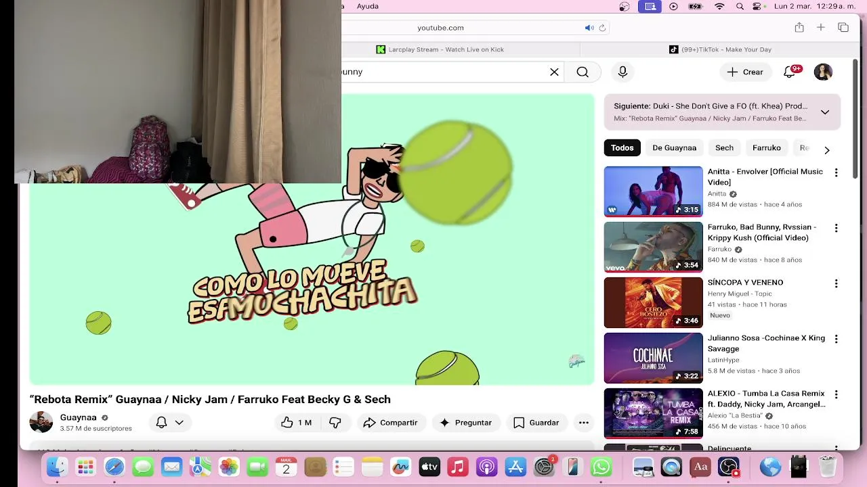The width and height of the screenshot is (867, 487).
Task: Open Anitta - Envolver video title
Action: 765,177
